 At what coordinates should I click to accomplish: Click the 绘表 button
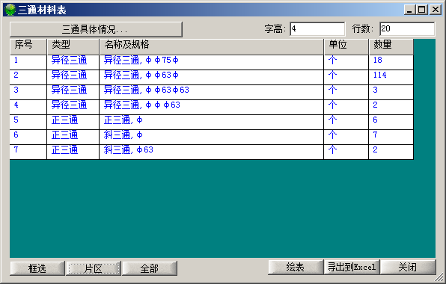tap(296, 267)
